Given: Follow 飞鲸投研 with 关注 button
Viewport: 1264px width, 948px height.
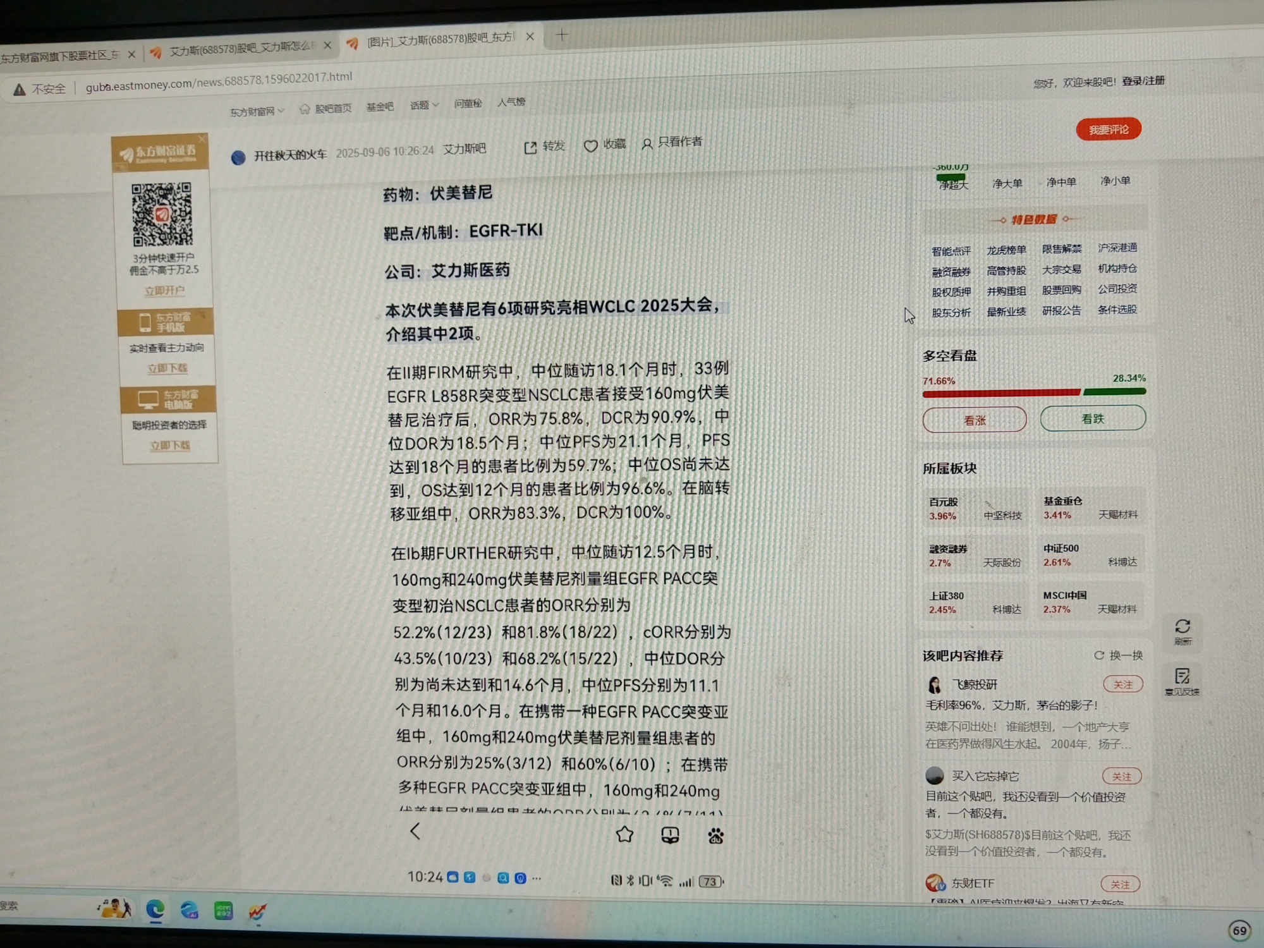Looking at the screenshot, I should coord(1122,684).
